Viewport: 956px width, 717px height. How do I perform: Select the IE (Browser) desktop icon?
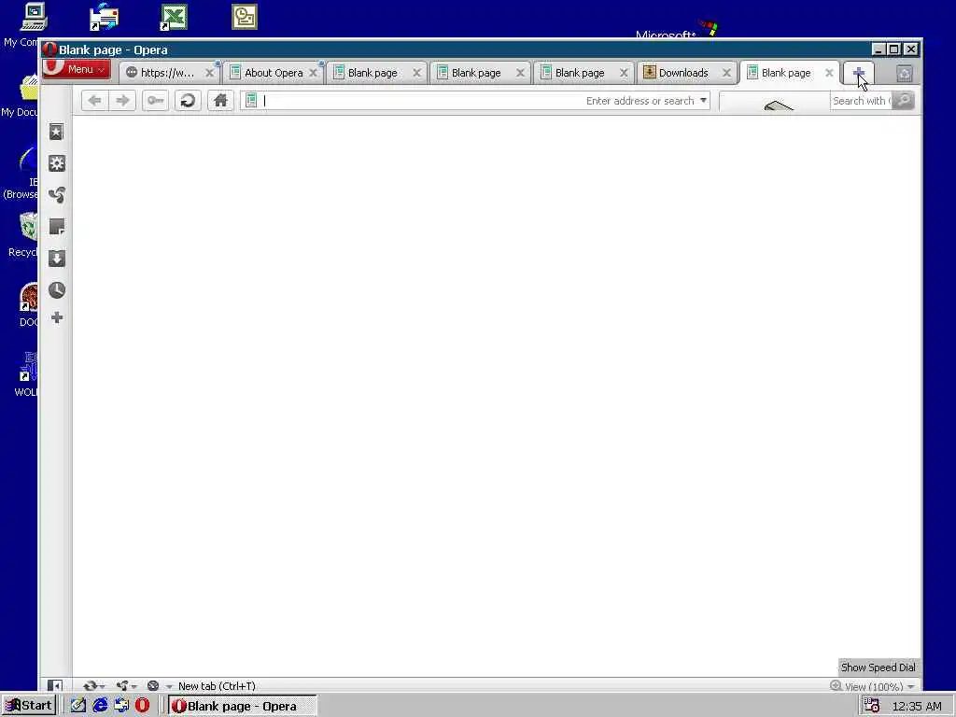[28, 160]
